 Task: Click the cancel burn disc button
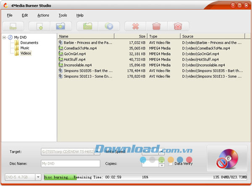[x=227, y=158]
